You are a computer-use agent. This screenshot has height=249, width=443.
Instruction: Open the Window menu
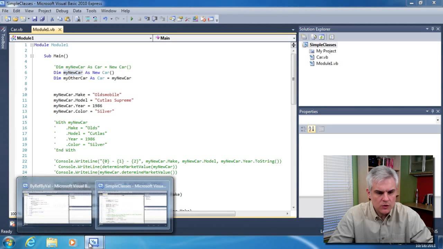tap(109, 11)
